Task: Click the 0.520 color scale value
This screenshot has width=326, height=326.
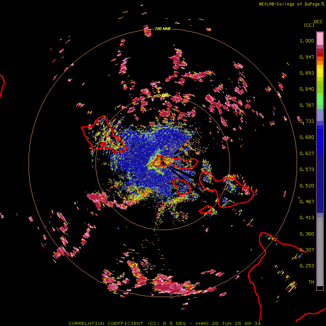Action: pos(307,186)
